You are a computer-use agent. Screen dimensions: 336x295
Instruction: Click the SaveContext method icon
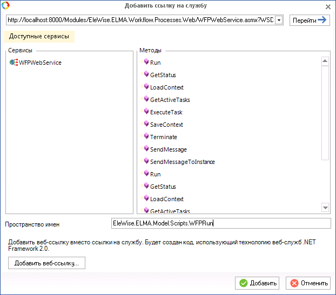coord(145,124)
